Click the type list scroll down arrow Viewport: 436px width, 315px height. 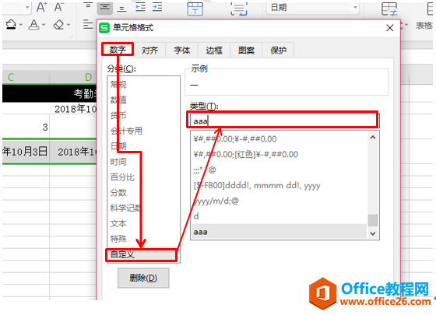(x=373, y=233)
